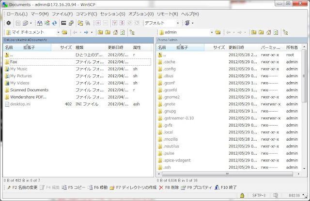Go to root directory in remote panel
The width and height of the screenshot is (310, 201).
tap(261, 32)
